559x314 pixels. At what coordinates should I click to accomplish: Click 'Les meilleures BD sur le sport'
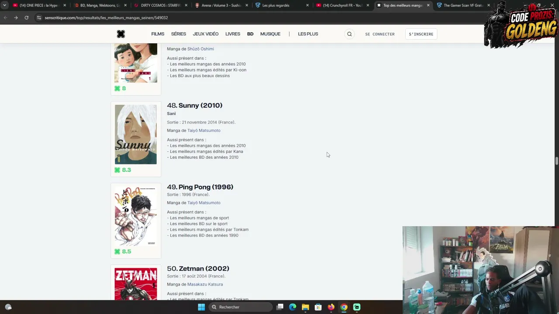pyautogui.click(x=199, y=224)
